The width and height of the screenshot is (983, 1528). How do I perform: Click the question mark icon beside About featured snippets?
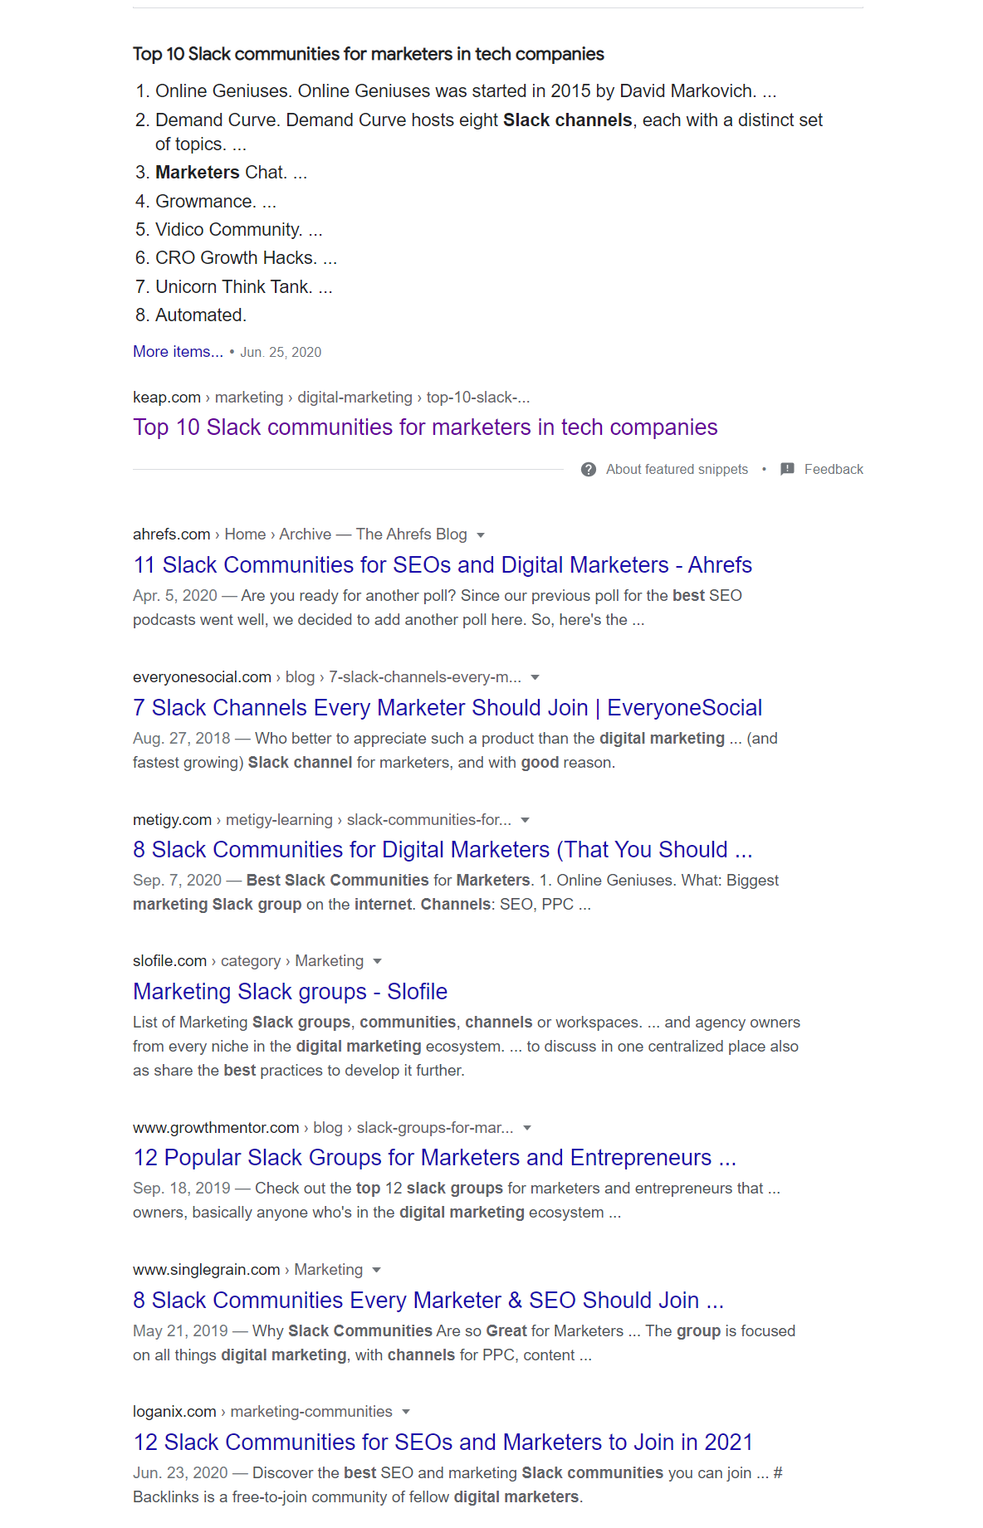pyautogui.click(x=589, y=470)
